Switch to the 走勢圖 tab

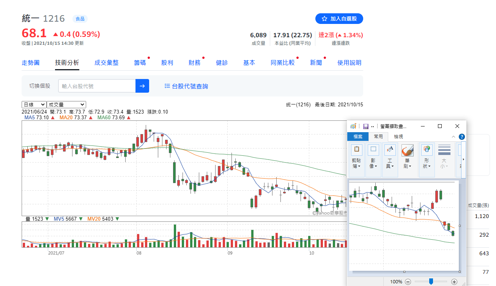(x=30, y=63)
